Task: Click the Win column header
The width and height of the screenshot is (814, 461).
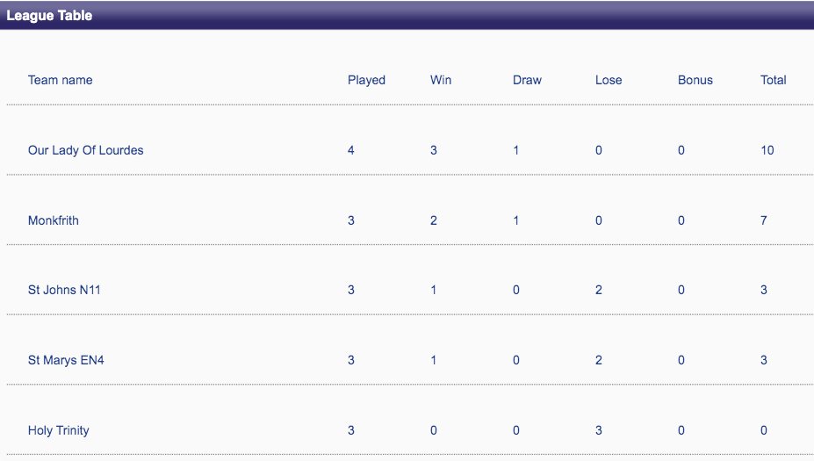Action: coord(441,80)
